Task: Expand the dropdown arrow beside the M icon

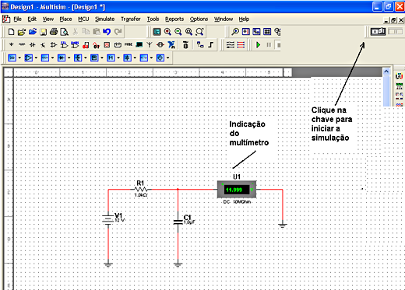Action: pyautogui.click(x=118, y=58)
